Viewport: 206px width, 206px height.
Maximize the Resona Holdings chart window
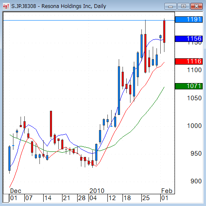click(x=183, y=6)
